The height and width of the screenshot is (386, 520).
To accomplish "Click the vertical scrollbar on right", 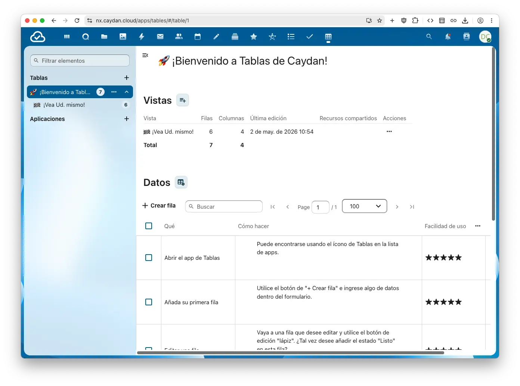I will pyautogui.click(x=493, y=134).
